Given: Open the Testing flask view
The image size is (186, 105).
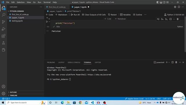Looking at the screenshot, I should (x=3, y=43).
